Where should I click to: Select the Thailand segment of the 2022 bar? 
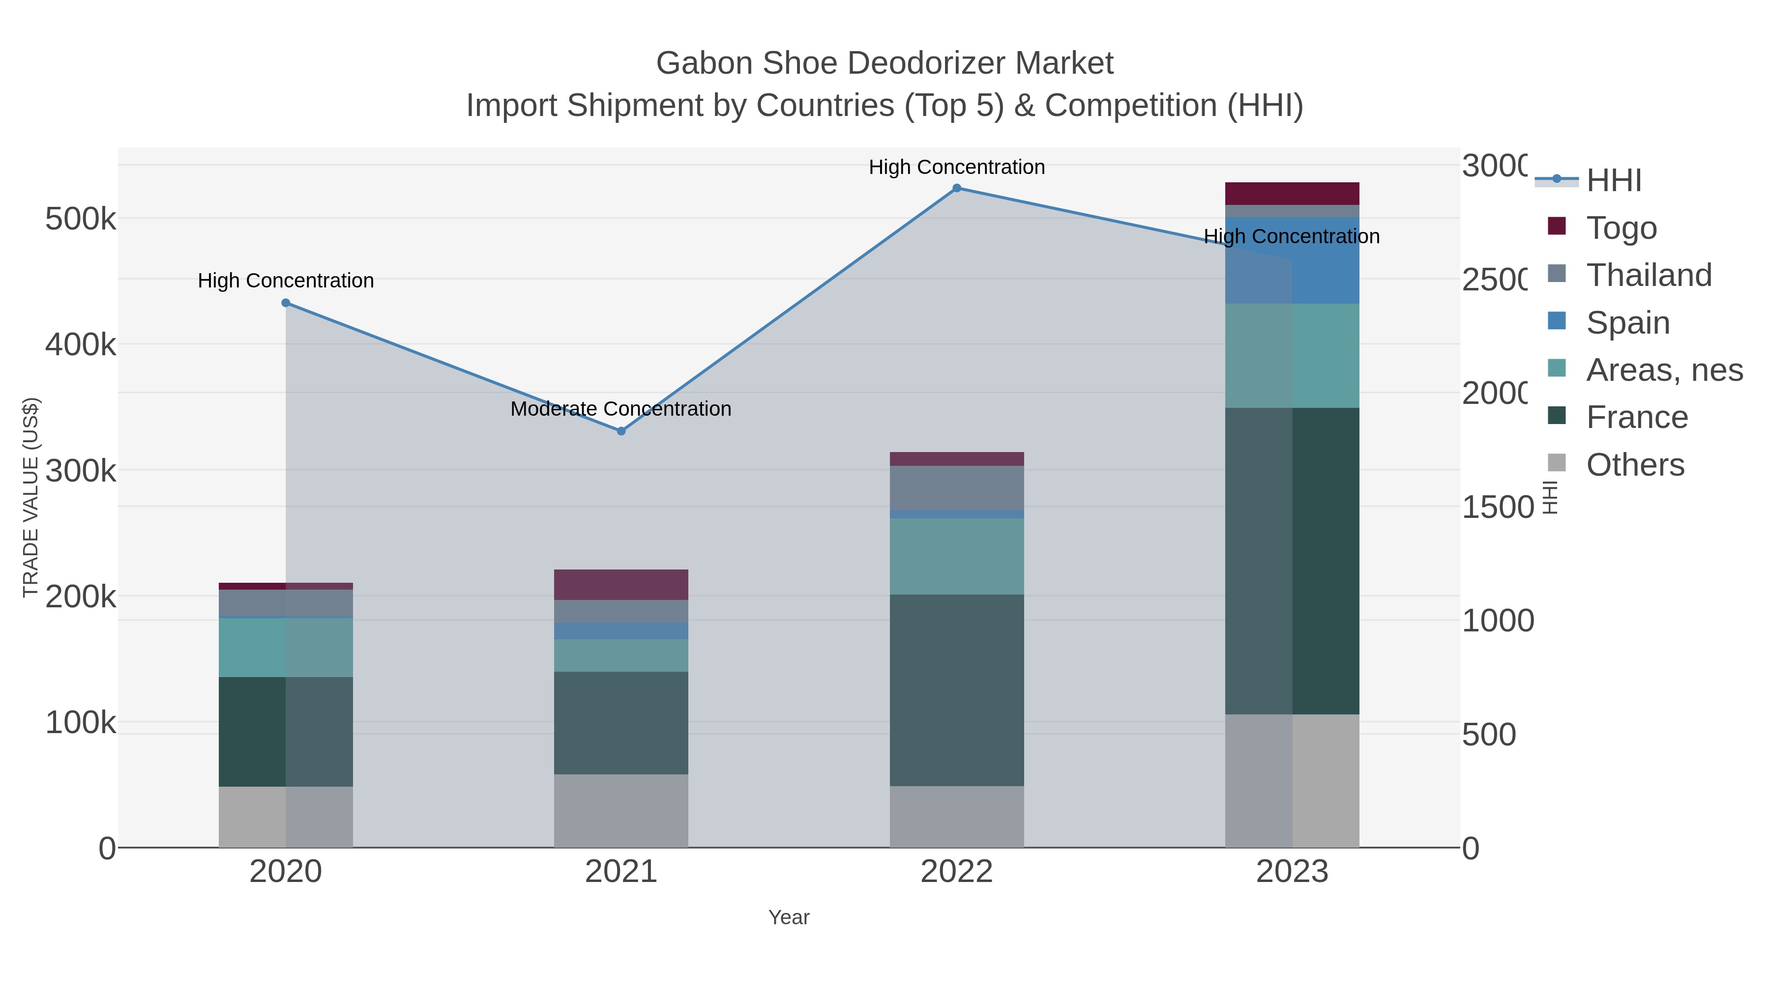tap(956, 488)
